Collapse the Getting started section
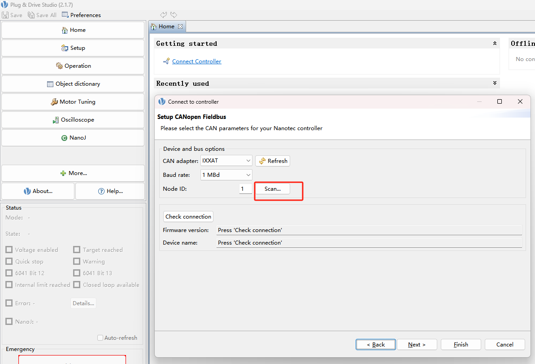Viewport: 535px width, 364px height. (x=495, y=44)
